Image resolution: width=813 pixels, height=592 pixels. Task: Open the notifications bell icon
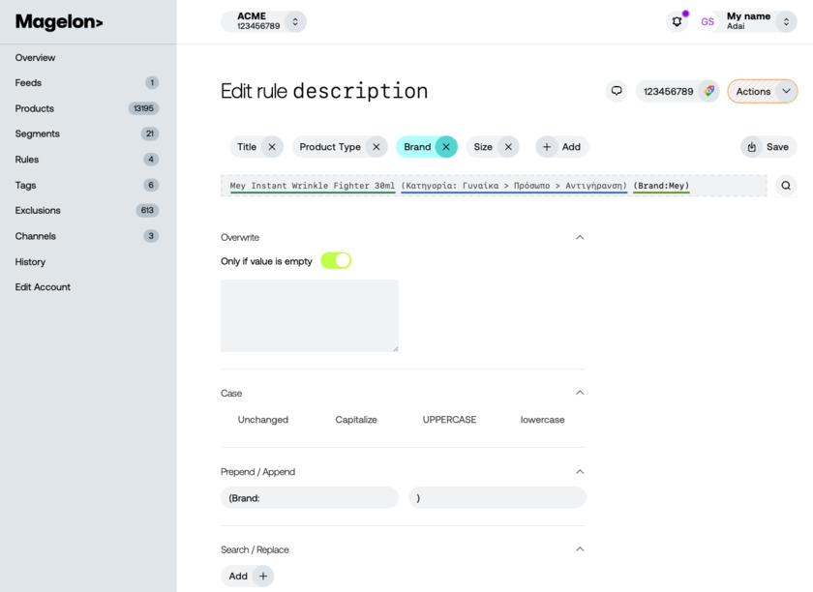coord(677,22)
